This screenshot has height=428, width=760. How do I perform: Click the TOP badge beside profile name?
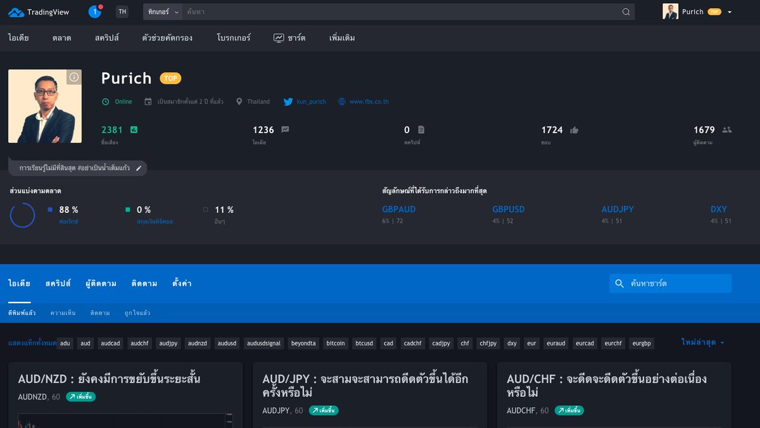pos(170,79)
